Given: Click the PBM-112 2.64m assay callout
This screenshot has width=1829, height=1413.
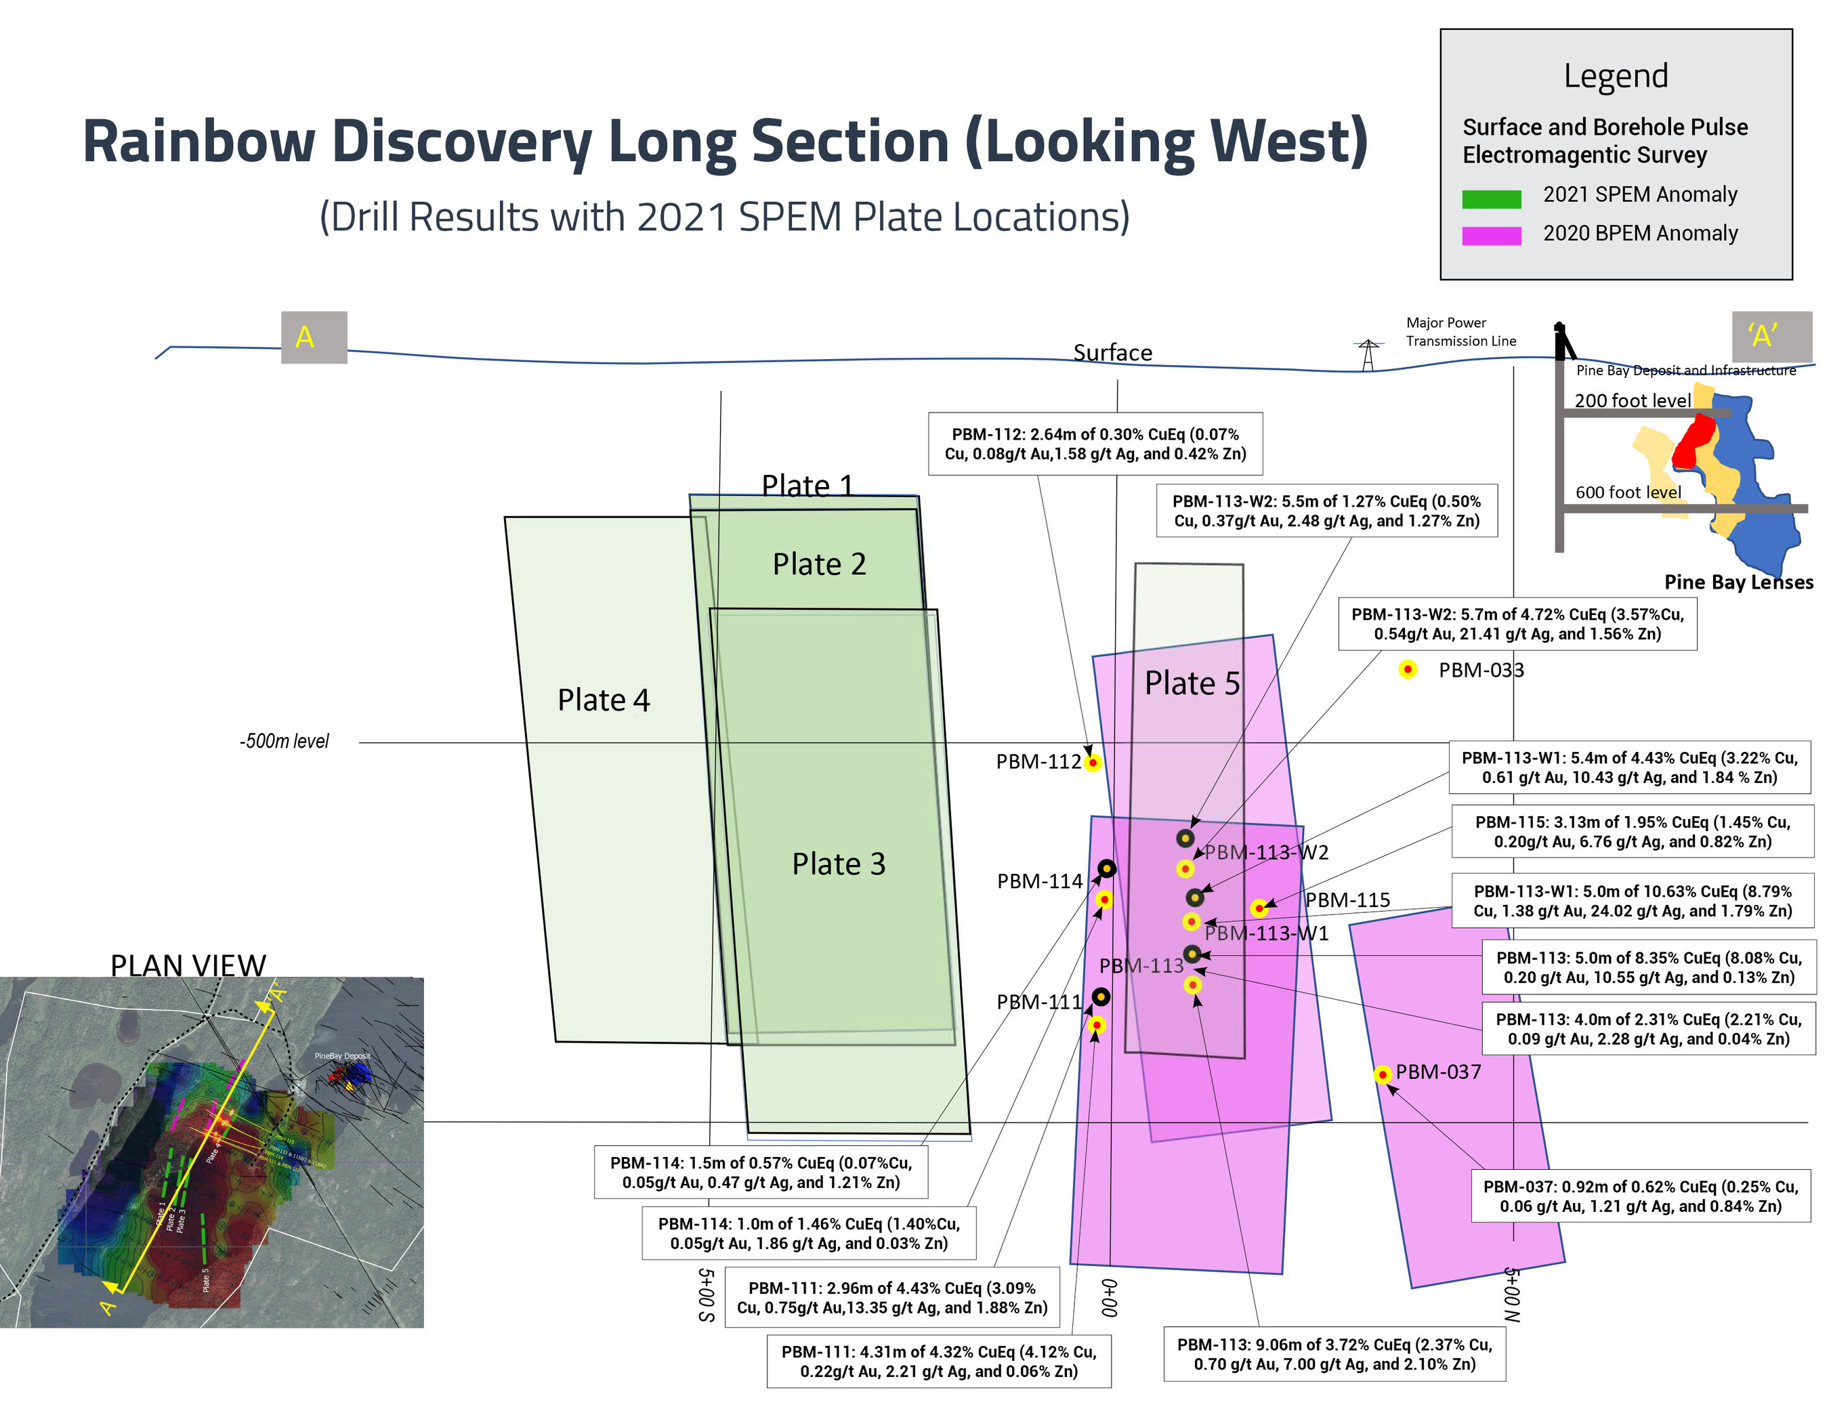Looking at the screenshot, I should (x=1095, y=444).
